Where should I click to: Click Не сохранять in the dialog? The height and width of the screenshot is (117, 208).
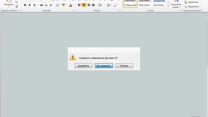tap(104, 66)
